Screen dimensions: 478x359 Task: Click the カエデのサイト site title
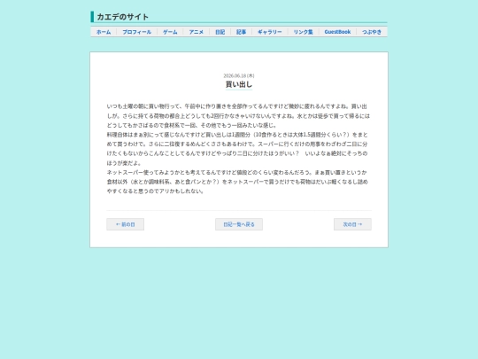(x=122, y=17)
